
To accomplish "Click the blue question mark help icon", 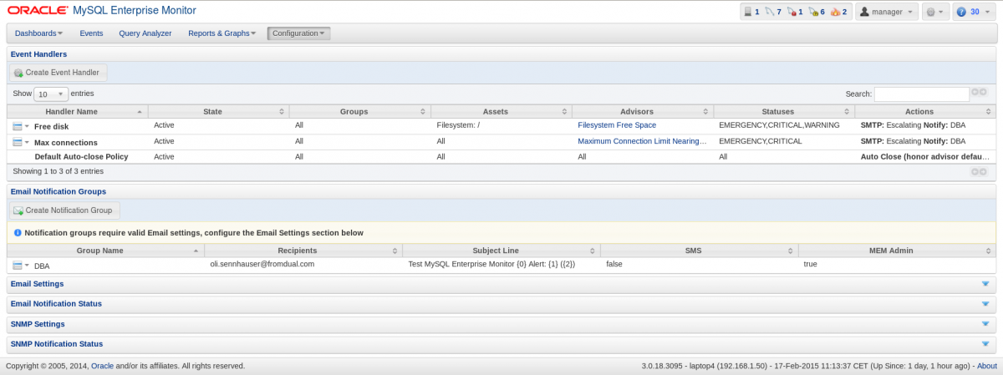I will pyautogui.click(x=961, y=12).
